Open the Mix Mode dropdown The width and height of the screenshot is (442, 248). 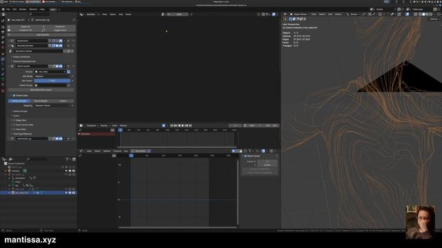52,76
